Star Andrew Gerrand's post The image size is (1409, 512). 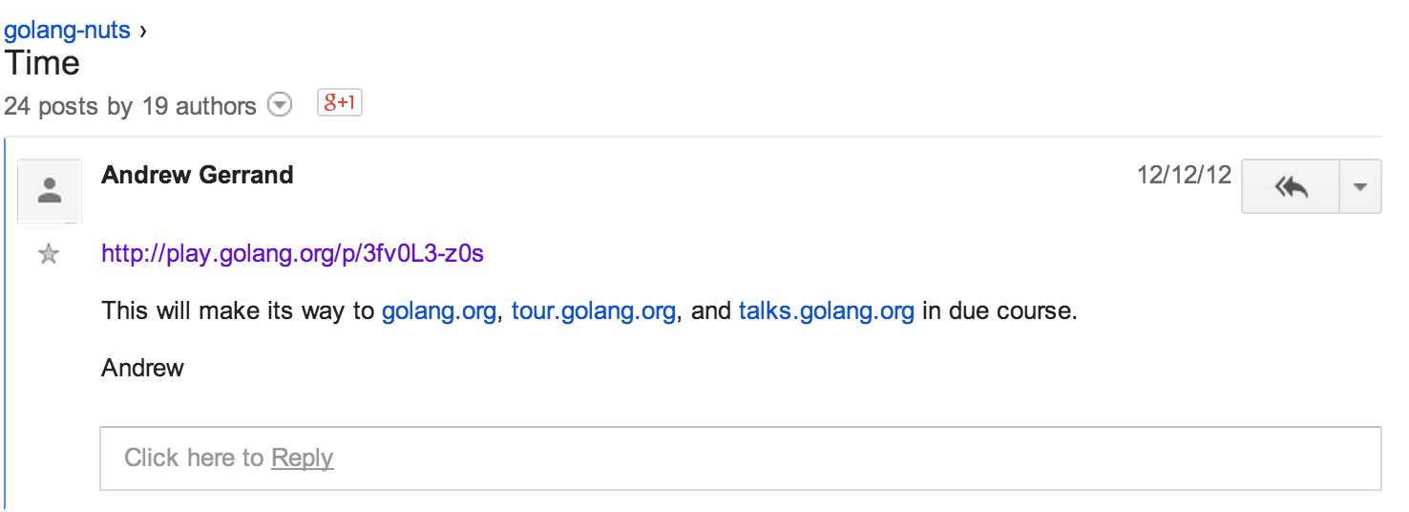point(48,254)
